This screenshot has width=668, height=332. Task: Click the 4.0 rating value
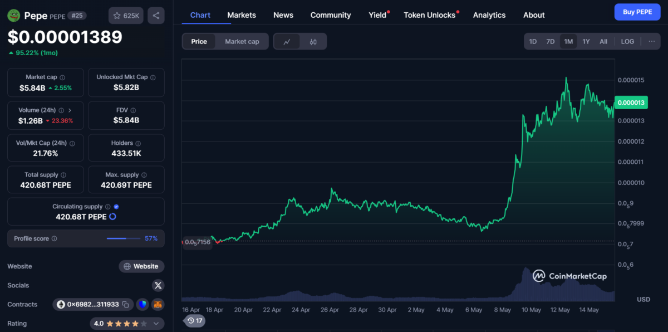pyautogui.click(x=99, y=324)
